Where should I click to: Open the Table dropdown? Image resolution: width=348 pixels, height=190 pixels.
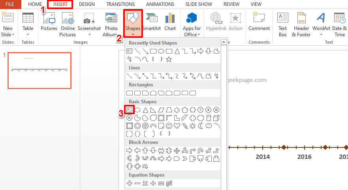[x=28, y=24]
